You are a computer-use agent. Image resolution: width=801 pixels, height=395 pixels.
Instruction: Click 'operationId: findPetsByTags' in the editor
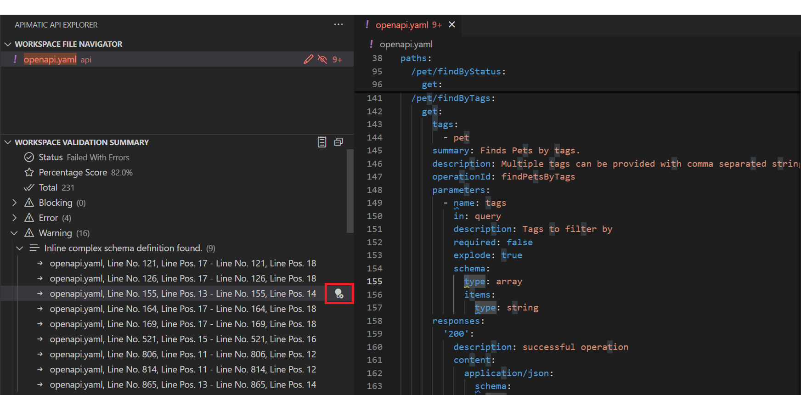[503, 176]
